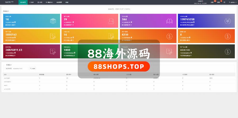Open the first notification link with red badge
The height and width of the screenshot is (118, 238).
point(212,2)
